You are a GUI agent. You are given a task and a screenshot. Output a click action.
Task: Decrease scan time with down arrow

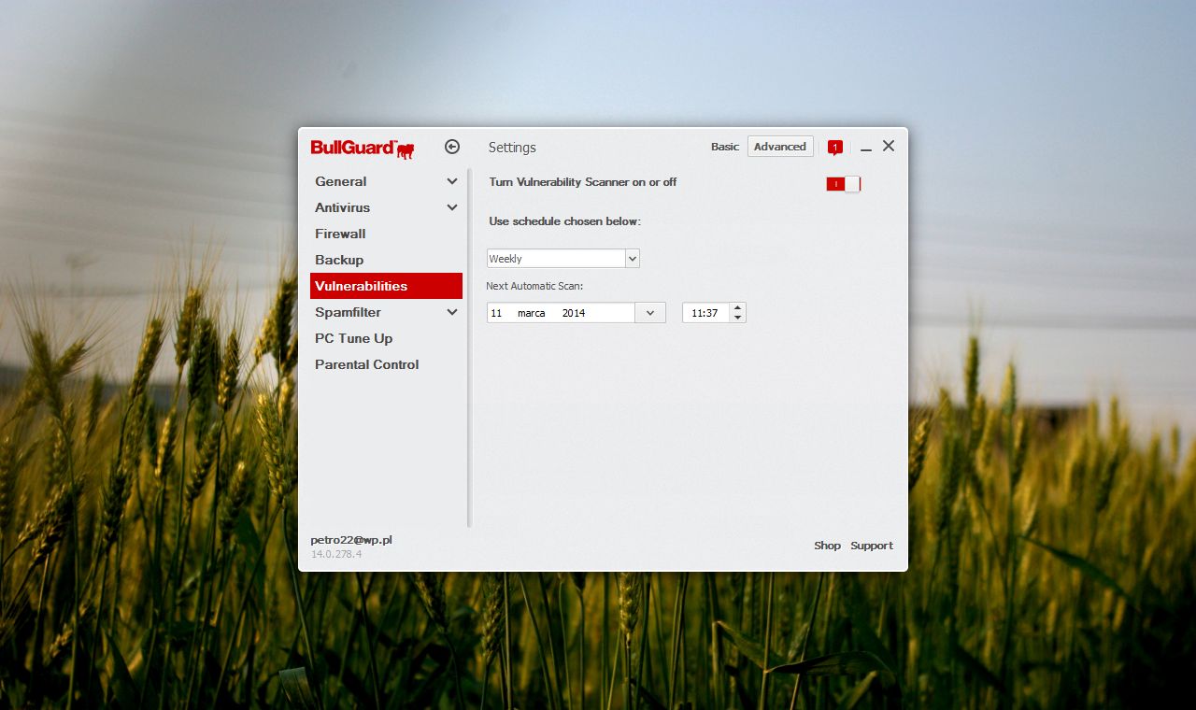click(738, 318)
